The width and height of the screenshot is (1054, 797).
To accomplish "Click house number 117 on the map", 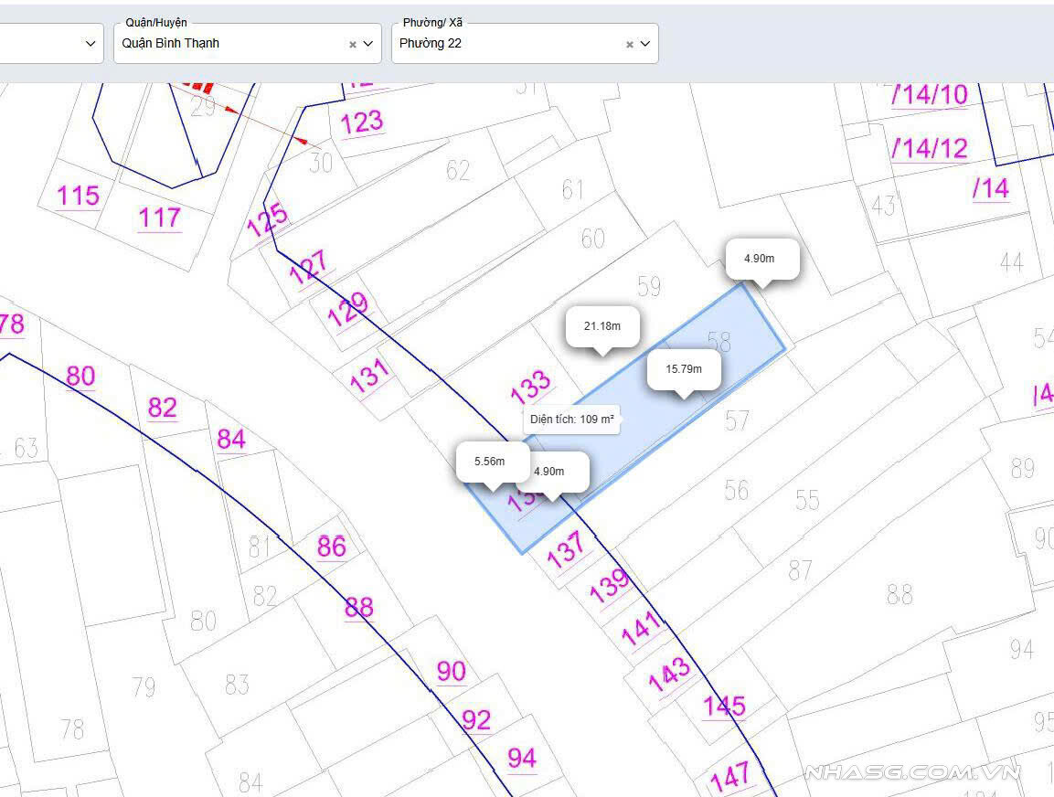I will tap(159, 218).
